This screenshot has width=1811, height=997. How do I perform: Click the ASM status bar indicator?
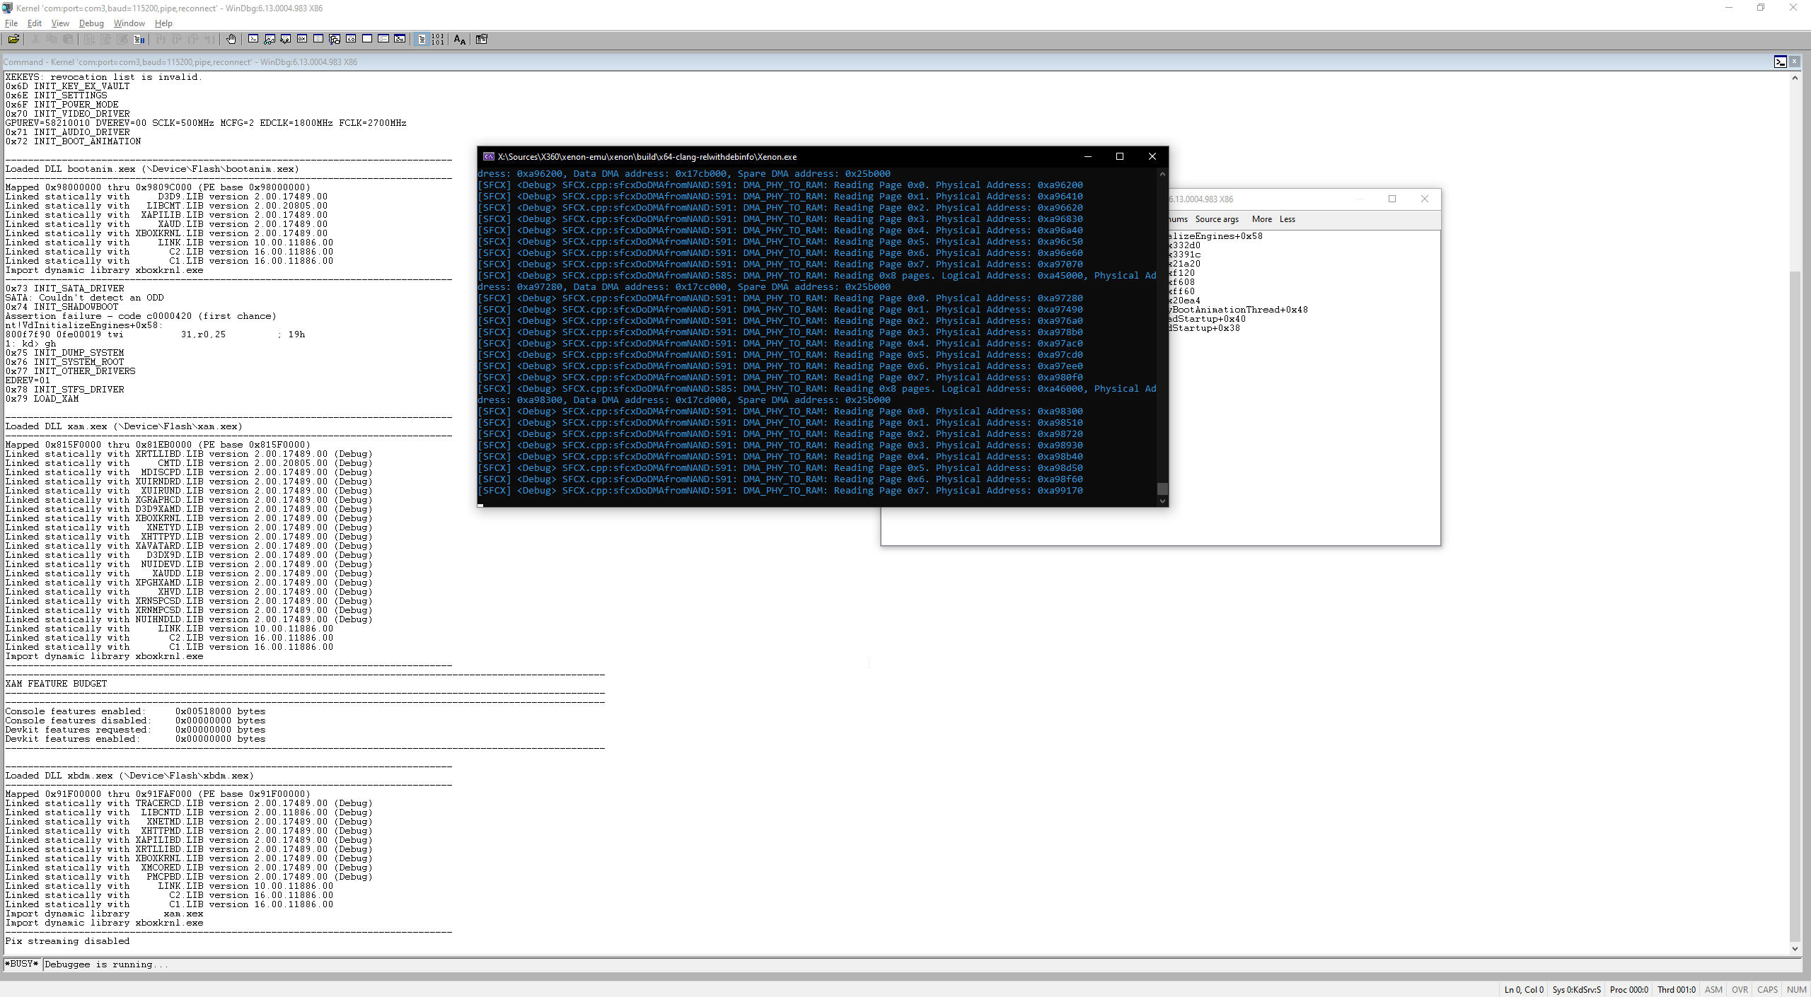(x=1713, y=989)
